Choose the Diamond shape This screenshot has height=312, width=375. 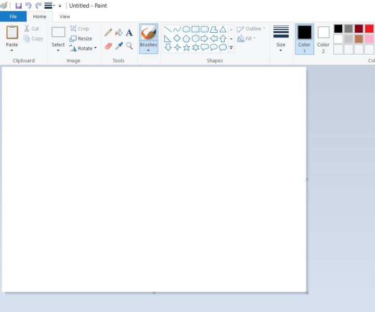pyautogui.click(x=177, y=38)
